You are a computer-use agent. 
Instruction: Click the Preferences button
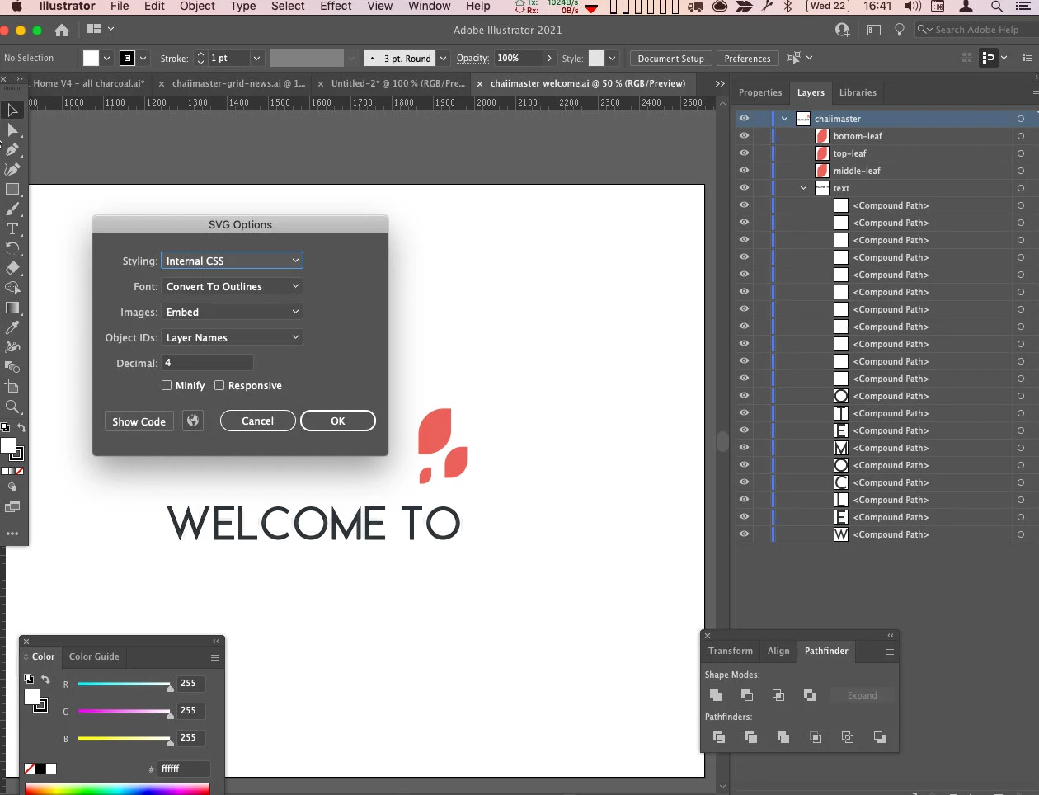(x=747, y=59)
